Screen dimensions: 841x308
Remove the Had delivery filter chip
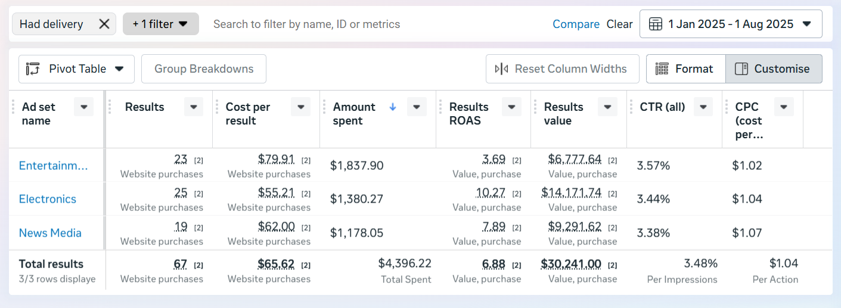coord(104,24)
